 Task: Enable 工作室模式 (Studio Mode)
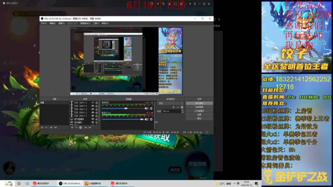pos(199,111)
